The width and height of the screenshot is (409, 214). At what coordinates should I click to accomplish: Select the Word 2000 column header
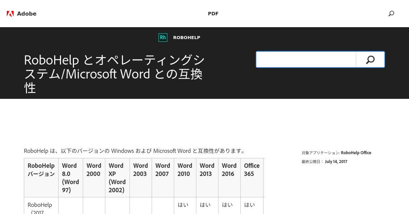point(94,178)
